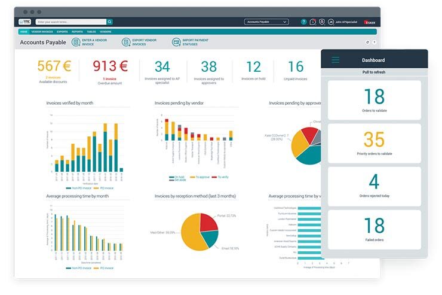Click the TMC logo in header
Viewport: 442px width, 295px height.
25,22
